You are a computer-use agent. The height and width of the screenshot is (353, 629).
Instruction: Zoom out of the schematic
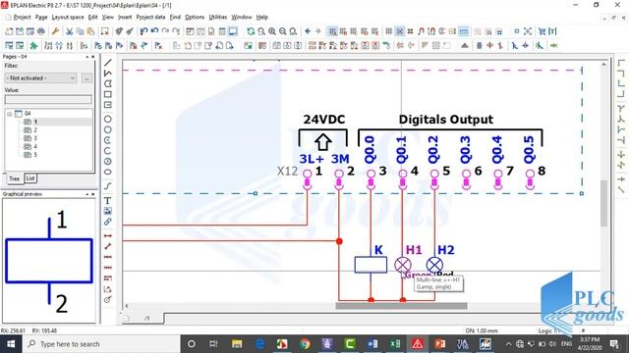(x=282, y=31)
